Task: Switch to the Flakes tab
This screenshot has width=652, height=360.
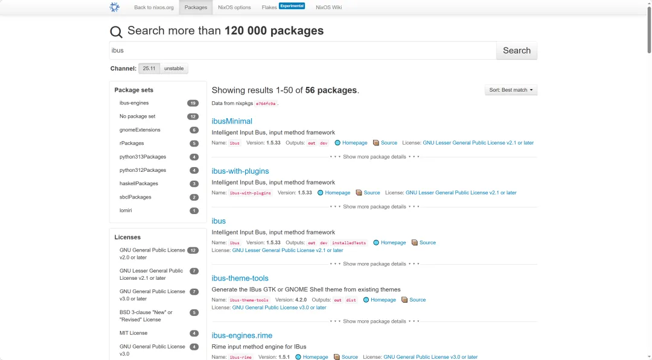Action: pos(269,7)
